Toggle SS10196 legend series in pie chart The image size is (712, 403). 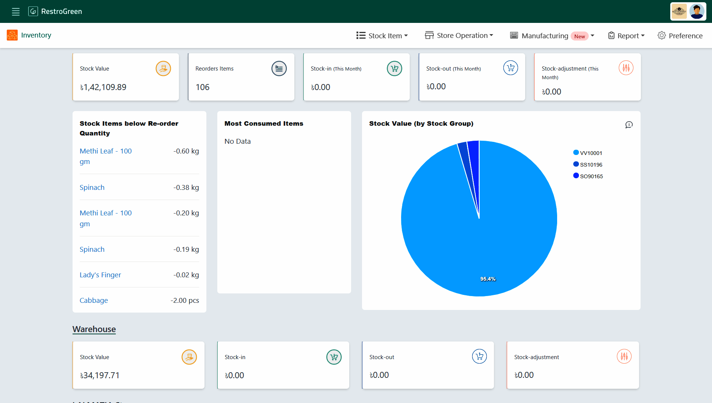(588, 164)
